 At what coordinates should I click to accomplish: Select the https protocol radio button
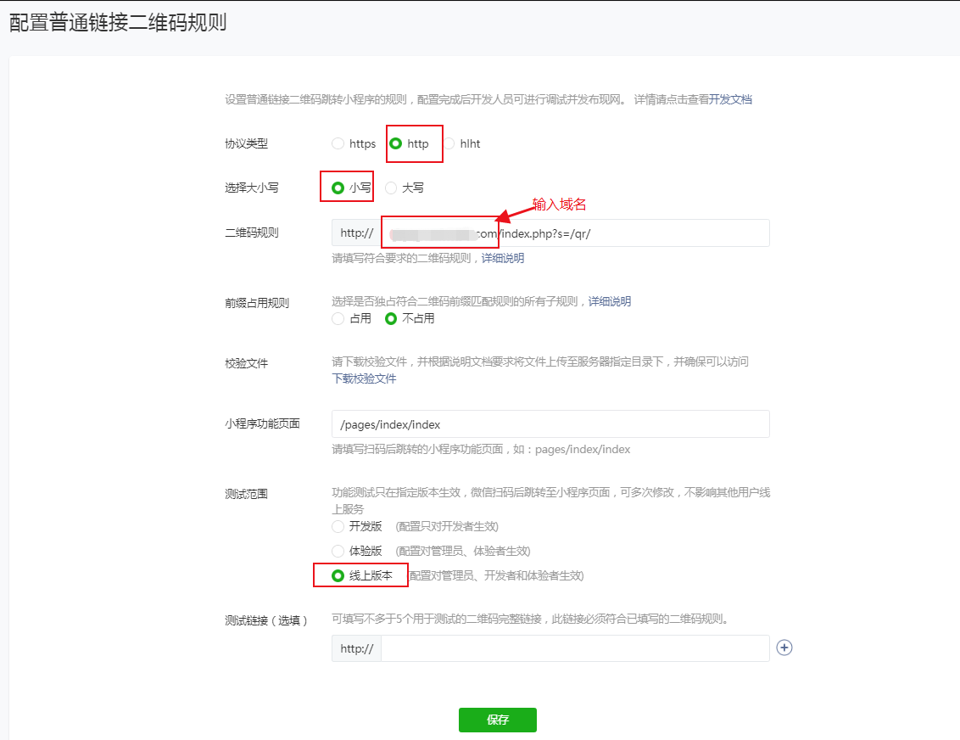click(338, 143)
